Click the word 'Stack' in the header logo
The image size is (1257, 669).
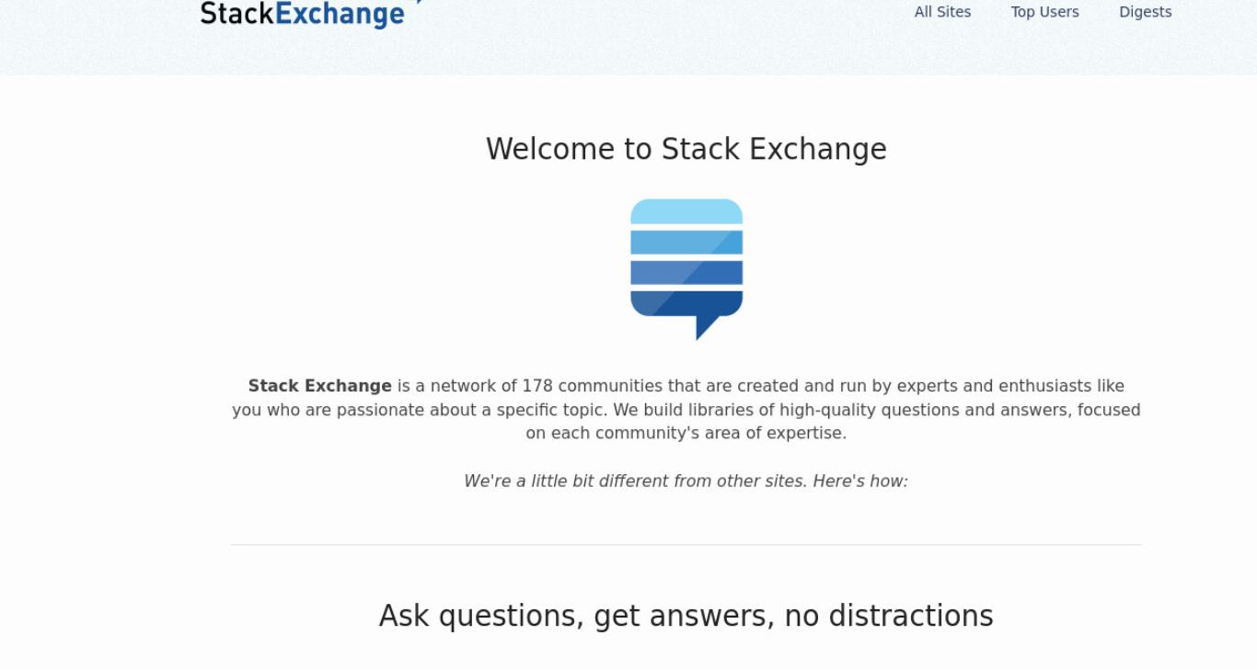click(236, 13)
